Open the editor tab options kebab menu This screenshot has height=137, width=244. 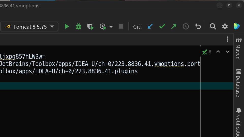[x=227, y=39]
